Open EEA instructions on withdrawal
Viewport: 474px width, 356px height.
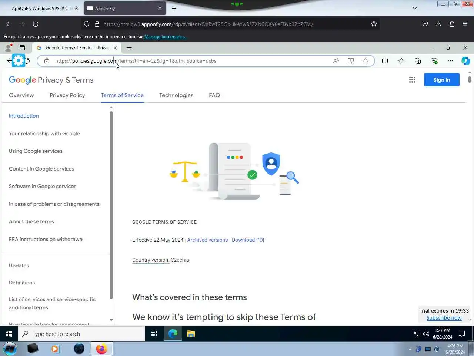[x=46, y=239]
